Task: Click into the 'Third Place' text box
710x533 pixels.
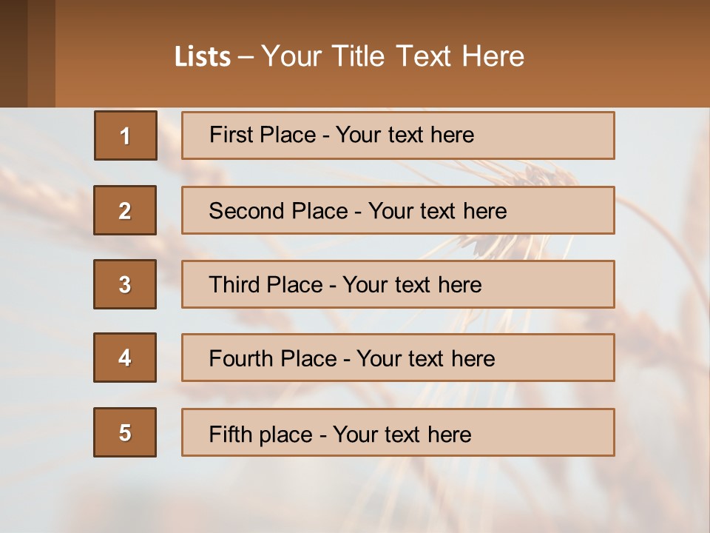Action: 398,284
